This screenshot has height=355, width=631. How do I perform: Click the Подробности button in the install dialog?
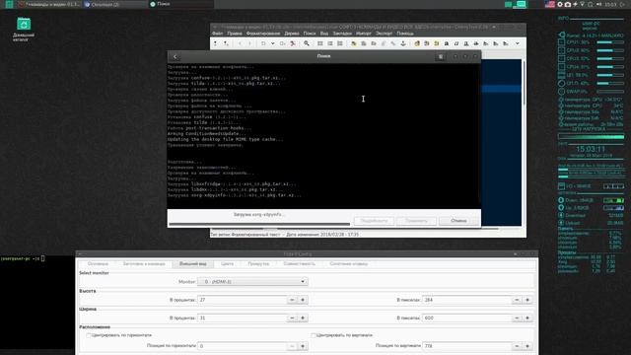coord(374,221)
